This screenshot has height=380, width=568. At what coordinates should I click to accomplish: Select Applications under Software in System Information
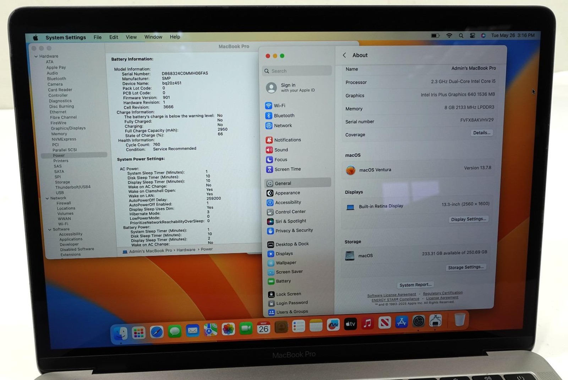[71, 239]
